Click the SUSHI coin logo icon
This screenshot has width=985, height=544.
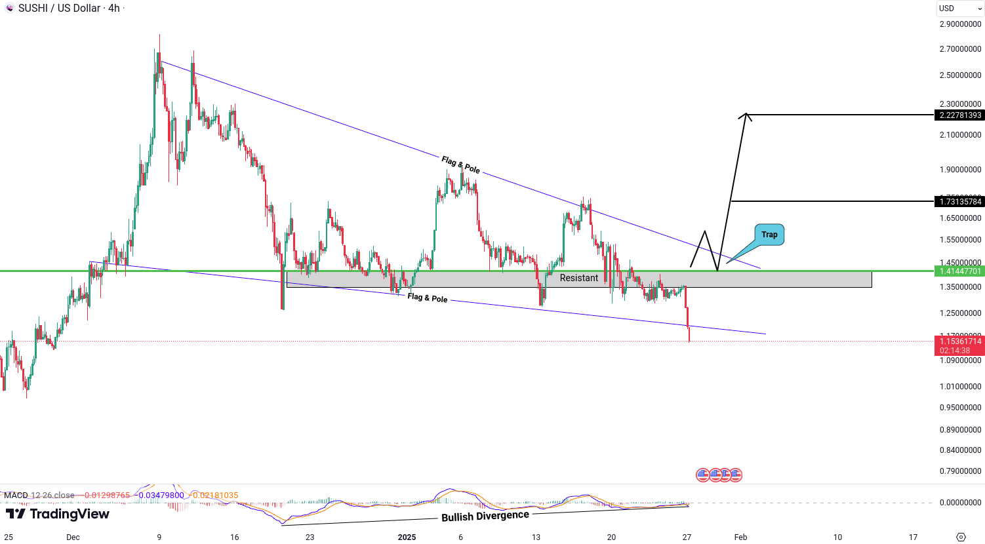[9, 9]
